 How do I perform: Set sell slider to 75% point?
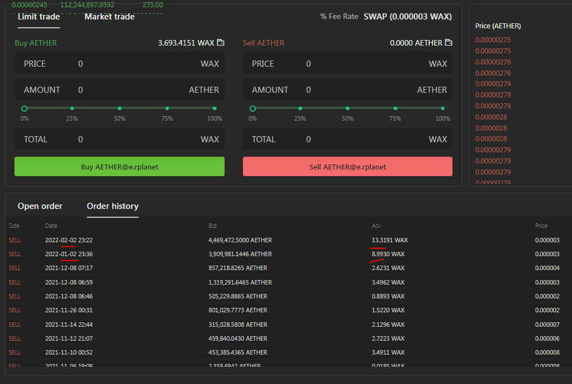tap(395, 108)
